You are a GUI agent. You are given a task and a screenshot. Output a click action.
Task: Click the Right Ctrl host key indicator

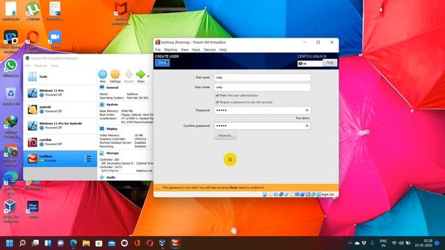click(327, 194)
